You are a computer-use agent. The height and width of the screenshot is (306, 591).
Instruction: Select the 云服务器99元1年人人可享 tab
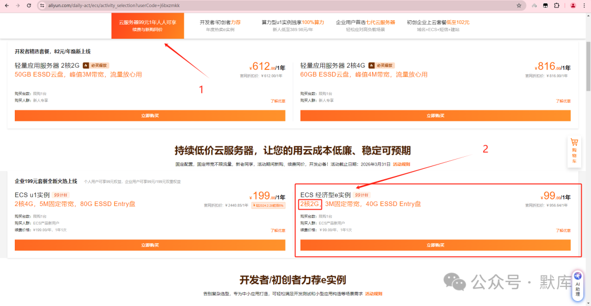[148, 26]
